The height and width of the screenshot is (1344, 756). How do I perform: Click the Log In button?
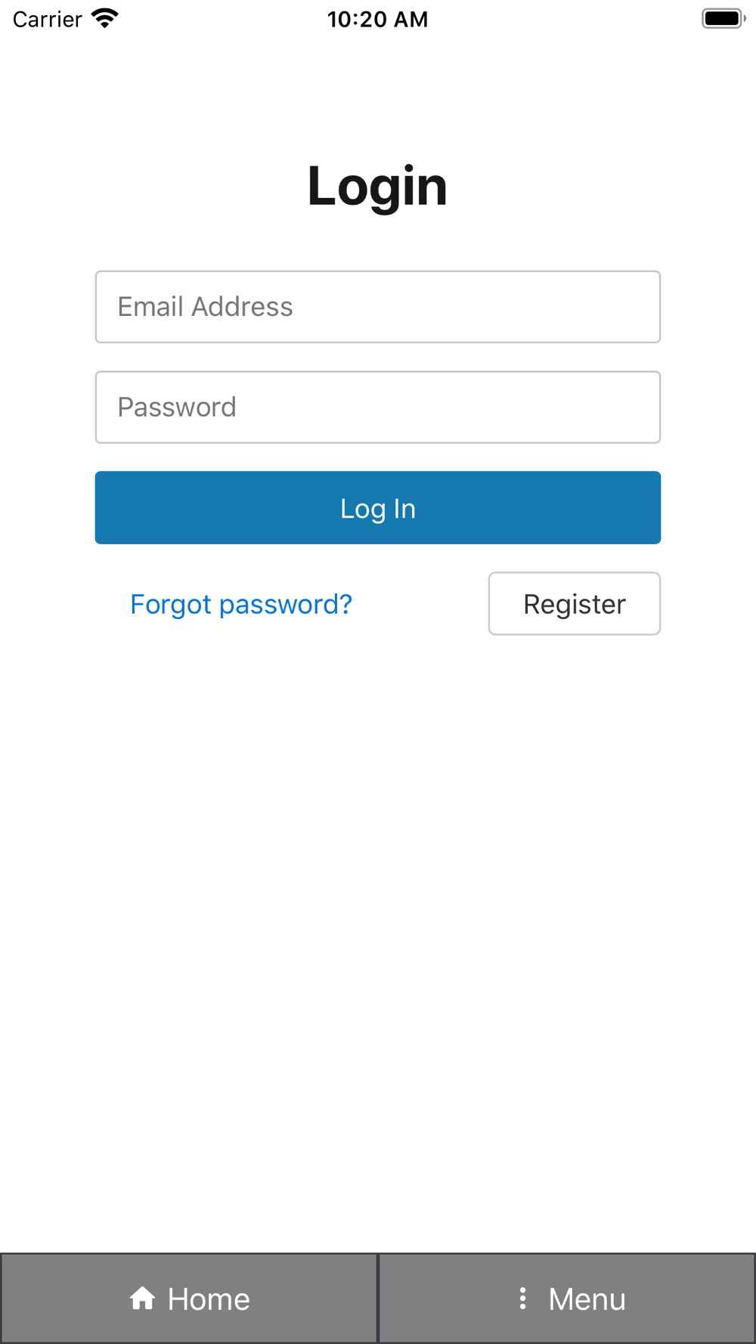[378, 507]
